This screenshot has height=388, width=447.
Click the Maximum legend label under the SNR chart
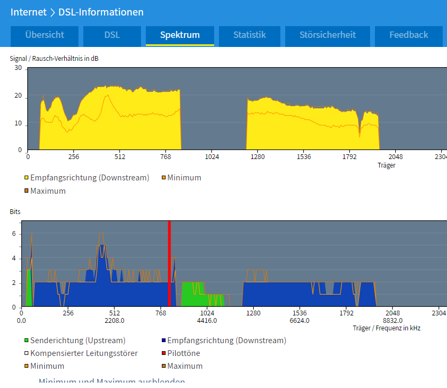pos(48,191)
